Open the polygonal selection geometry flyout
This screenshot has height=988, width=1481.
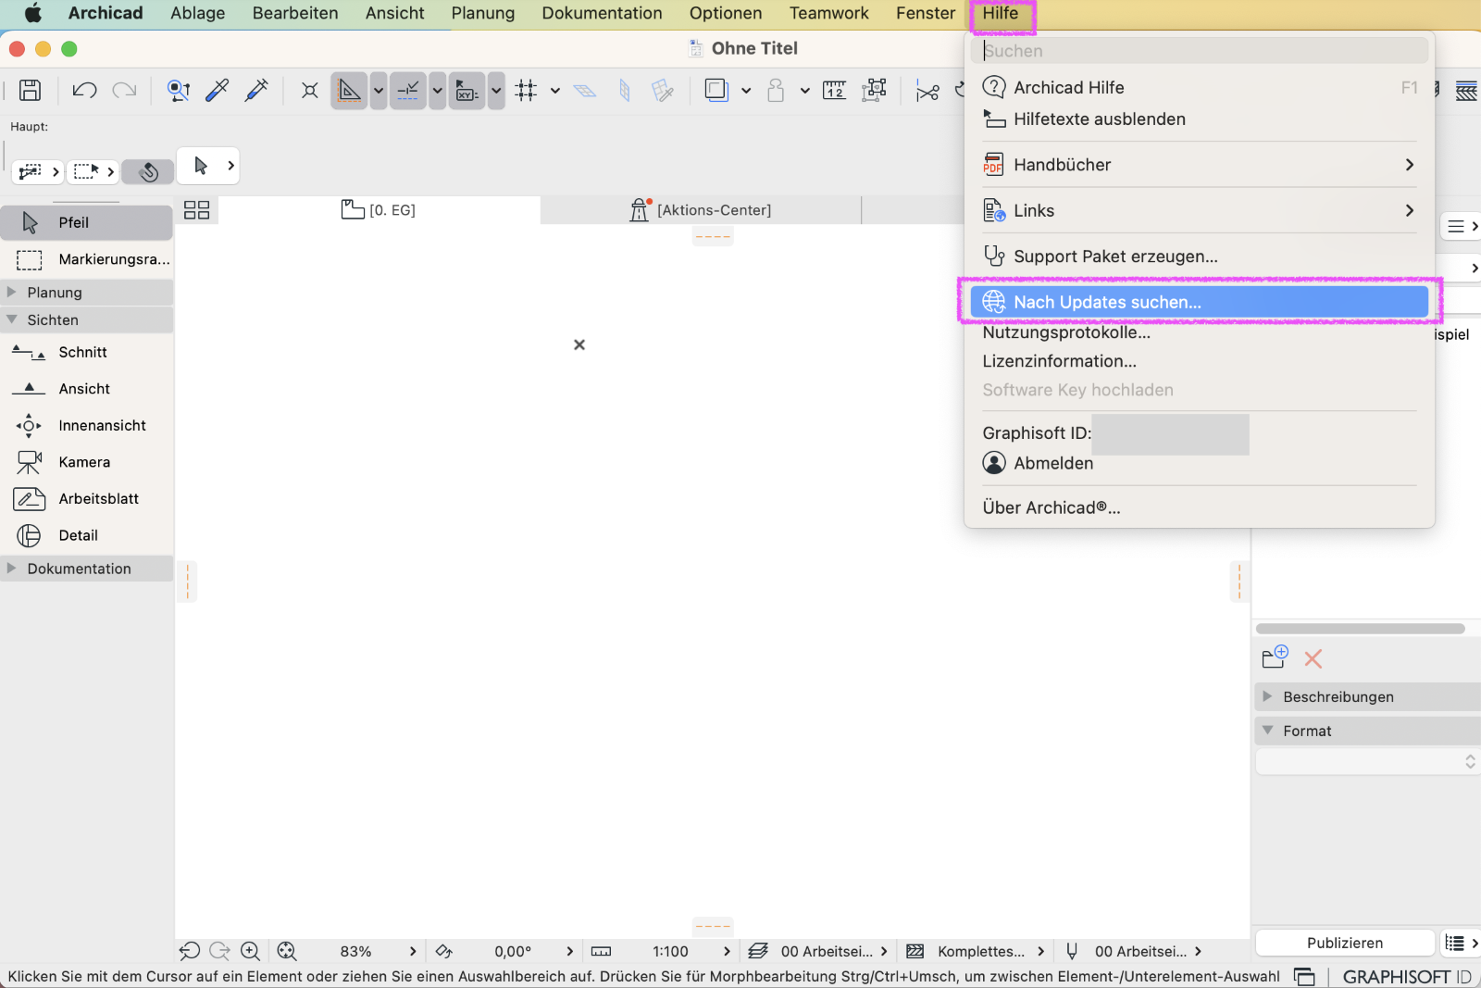pyautogui.click(x=38, y=171)
